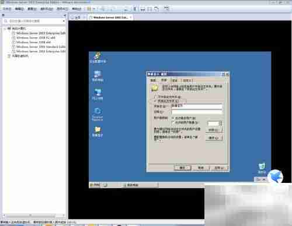Click the Cancel button in properties dialog
This screenshot has height=226, width=292.
pos(201,168)
